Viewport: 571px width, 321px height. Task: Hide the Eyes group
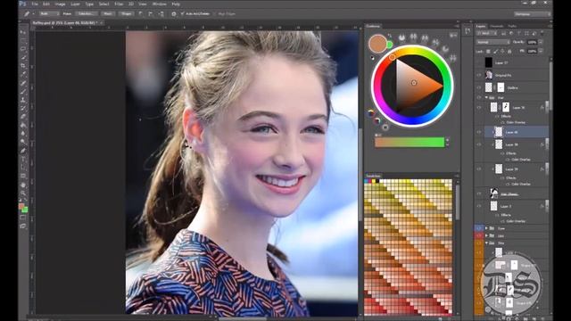pyautogui.click(x=479, y=228)
